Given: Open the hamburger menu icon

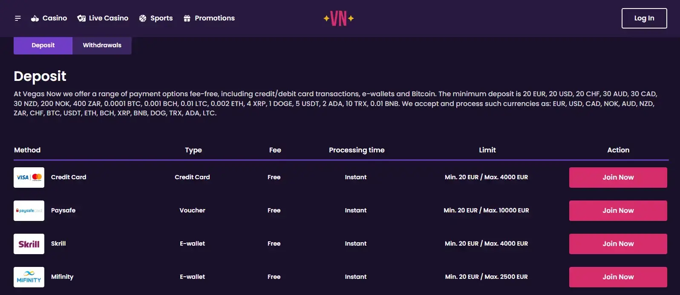Looking at the screenshot, I should coord(18,18).
